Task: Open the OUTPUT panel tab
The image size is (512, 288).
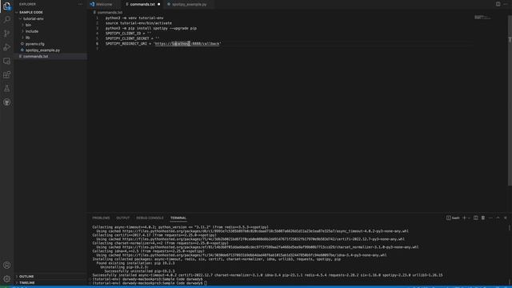Action: (x=122, y=218)
